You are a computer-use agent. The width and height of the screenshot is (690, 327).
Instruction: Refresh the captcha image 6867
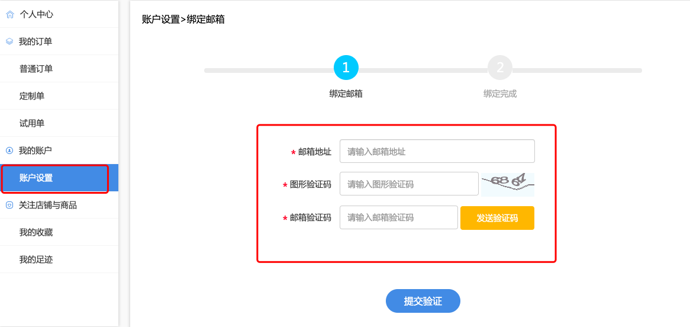point(507,184)
